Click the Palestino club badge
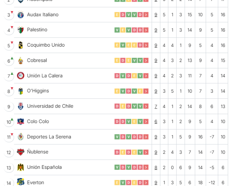The height and width of the screenshot is (186, 231). pyautogui.click(x=21, y=30)
